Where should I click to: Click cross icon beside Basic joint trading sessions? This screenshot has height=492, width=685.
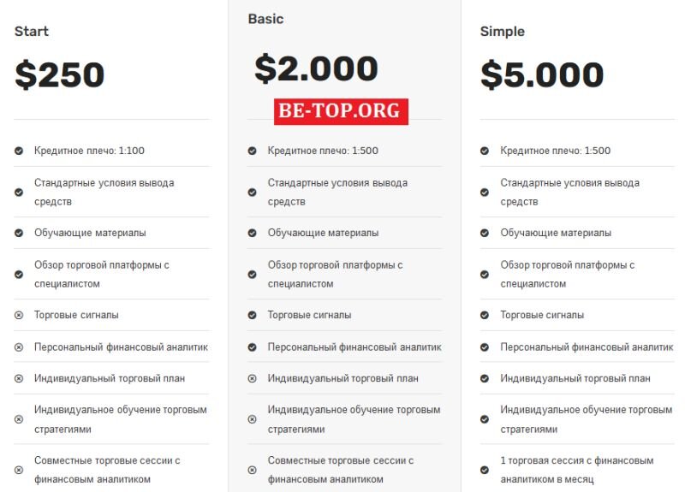click(252, 470)
